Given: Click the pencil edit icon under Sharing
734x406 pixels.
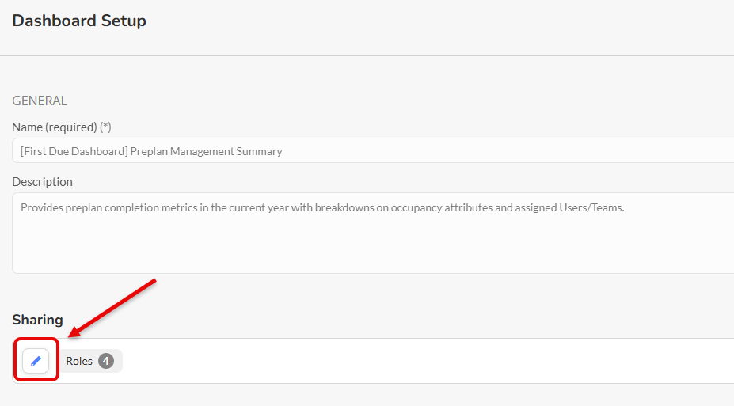Looking at the screenshot, I should coord(36,361).
